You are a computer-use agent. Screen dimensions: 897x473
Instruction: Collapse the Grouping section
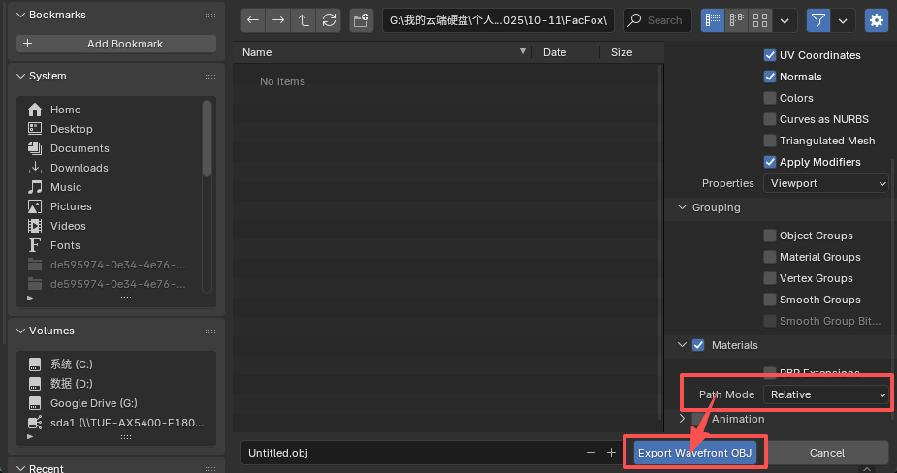pyautogui.click(x=682, y=207)
